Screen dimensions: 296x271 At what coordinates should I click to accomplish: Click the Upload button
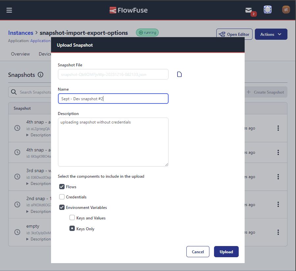pos(226,252)
